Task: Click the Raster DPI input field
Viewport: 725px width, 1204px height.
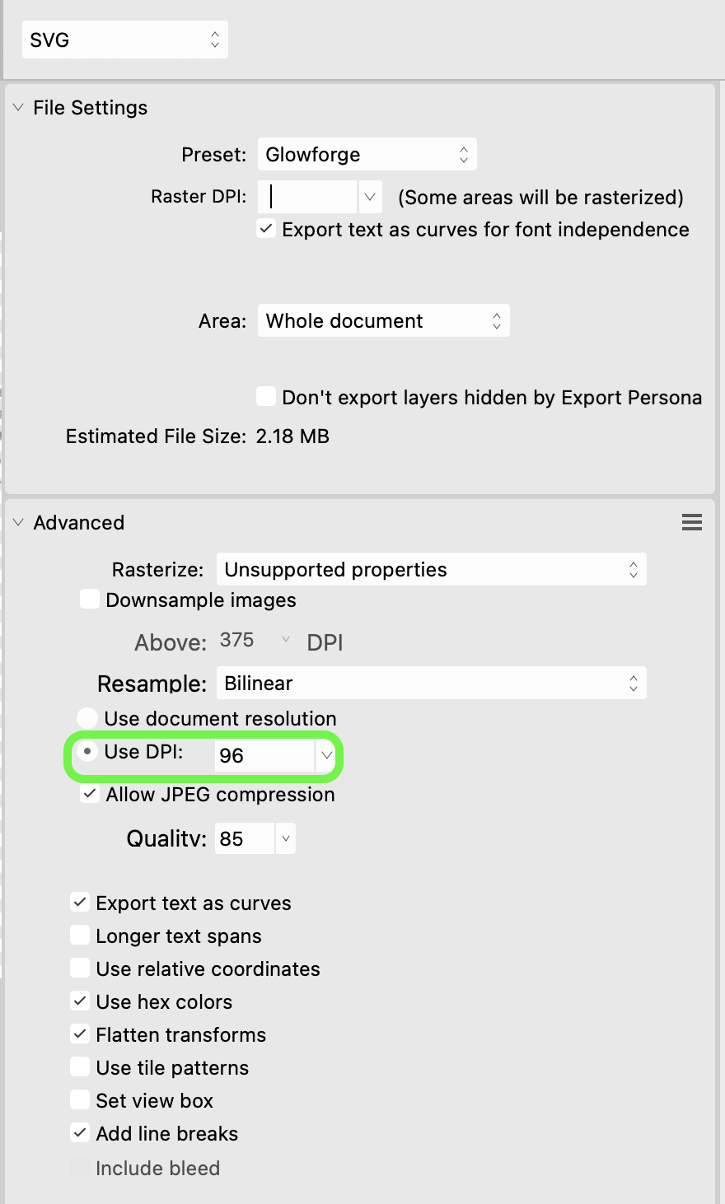Action: click(x=307, y=197)
